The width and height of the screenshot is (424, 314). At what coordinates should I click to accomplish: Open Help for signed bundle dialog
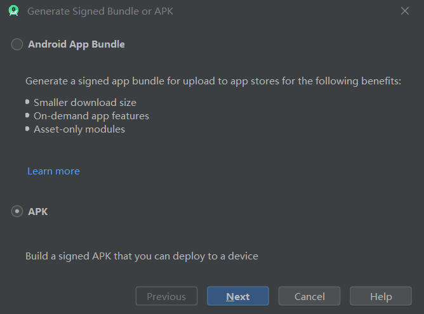click(x=381, y=296)
